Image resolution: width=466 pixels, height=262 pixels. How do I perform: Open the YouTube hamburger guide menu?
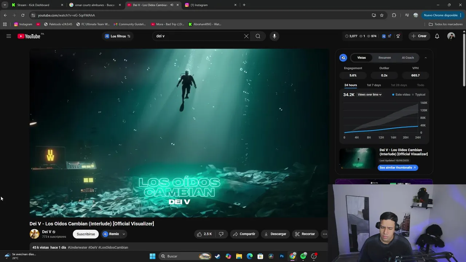click(9, 36)
